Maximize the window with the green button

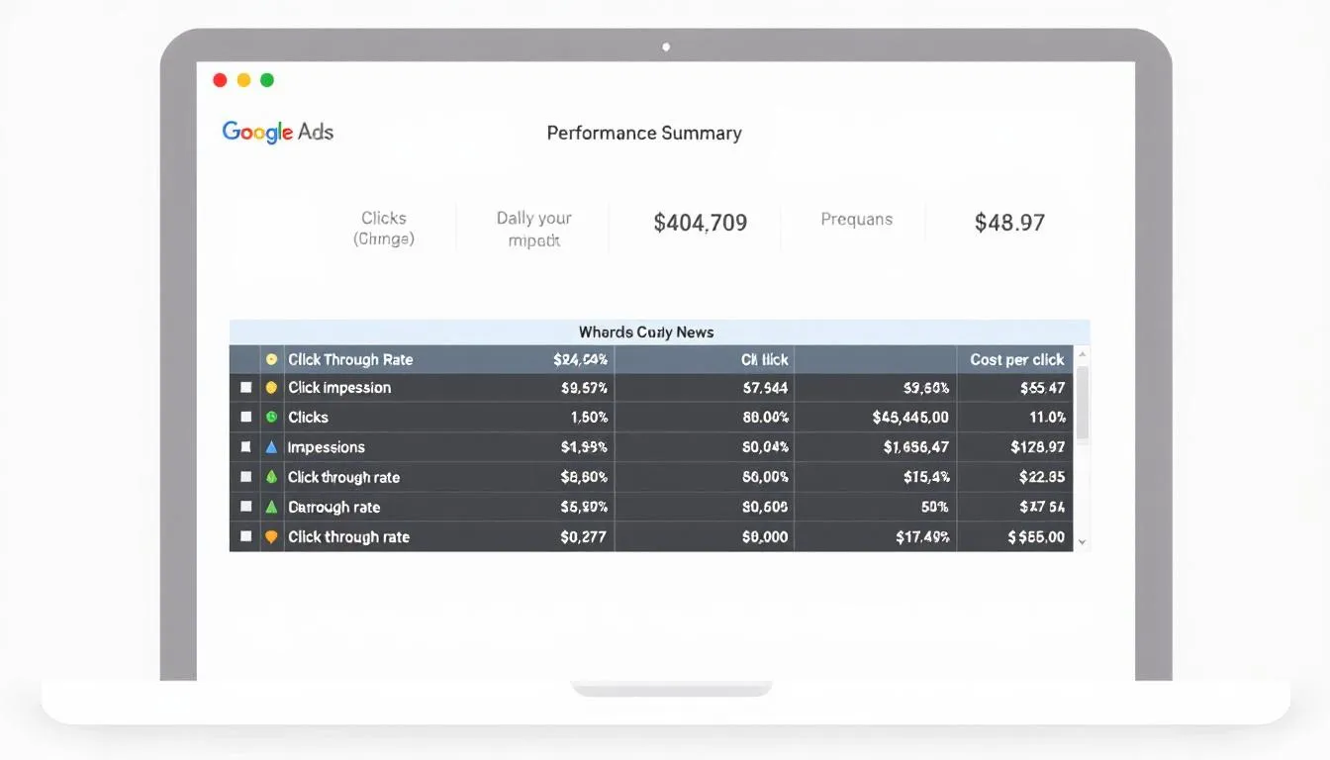coord(267,80)
